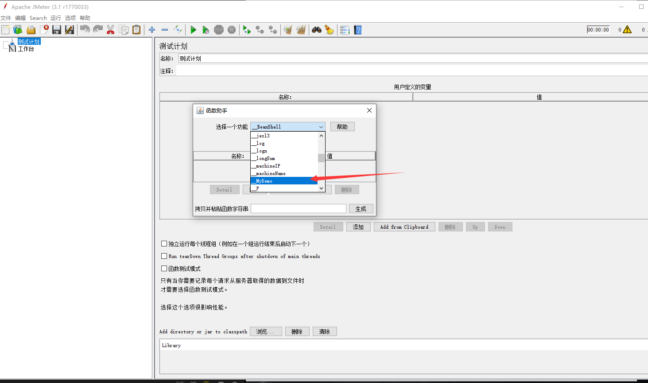The height and width of the screenshot is (383, 648).
Task: Click the 拷贝并粘贴函数字符串 text field
Action: tap(299, 209)
